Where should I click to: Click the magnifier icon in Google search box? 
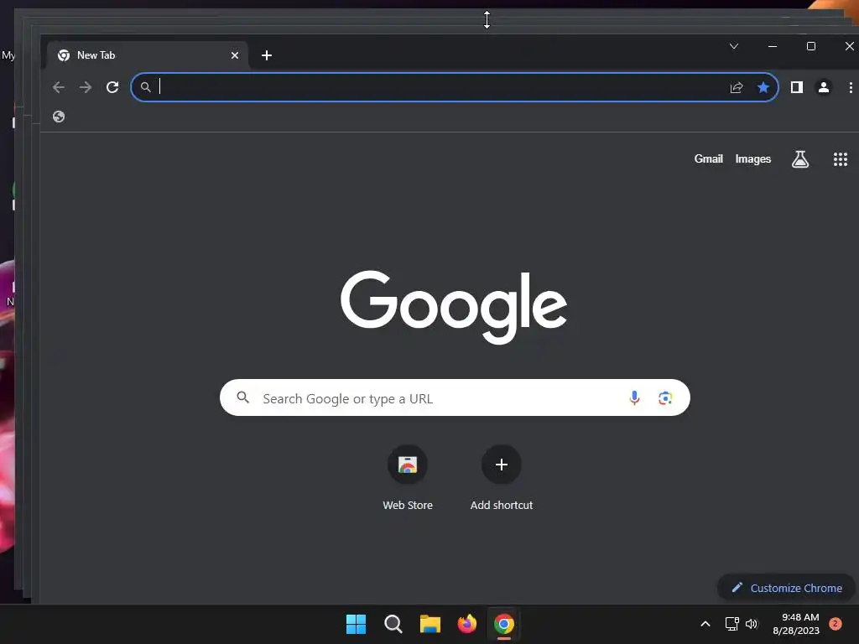[242, 397]
